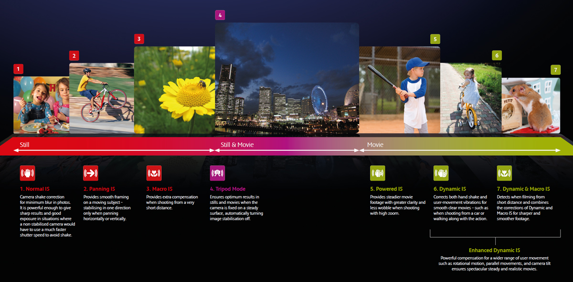Click the Enhanced Dynamic IS heading

click(x=494, y=250)
